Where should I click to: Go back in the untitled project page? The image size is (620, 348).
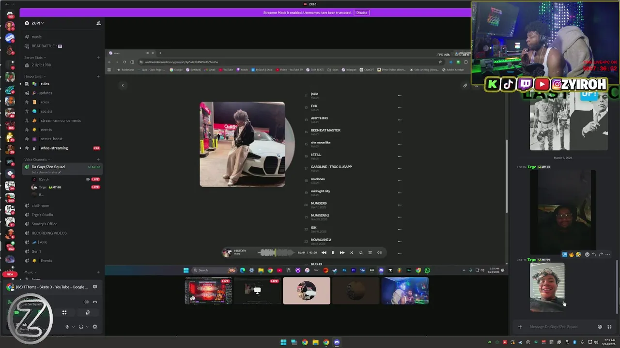tap(123, 86)
